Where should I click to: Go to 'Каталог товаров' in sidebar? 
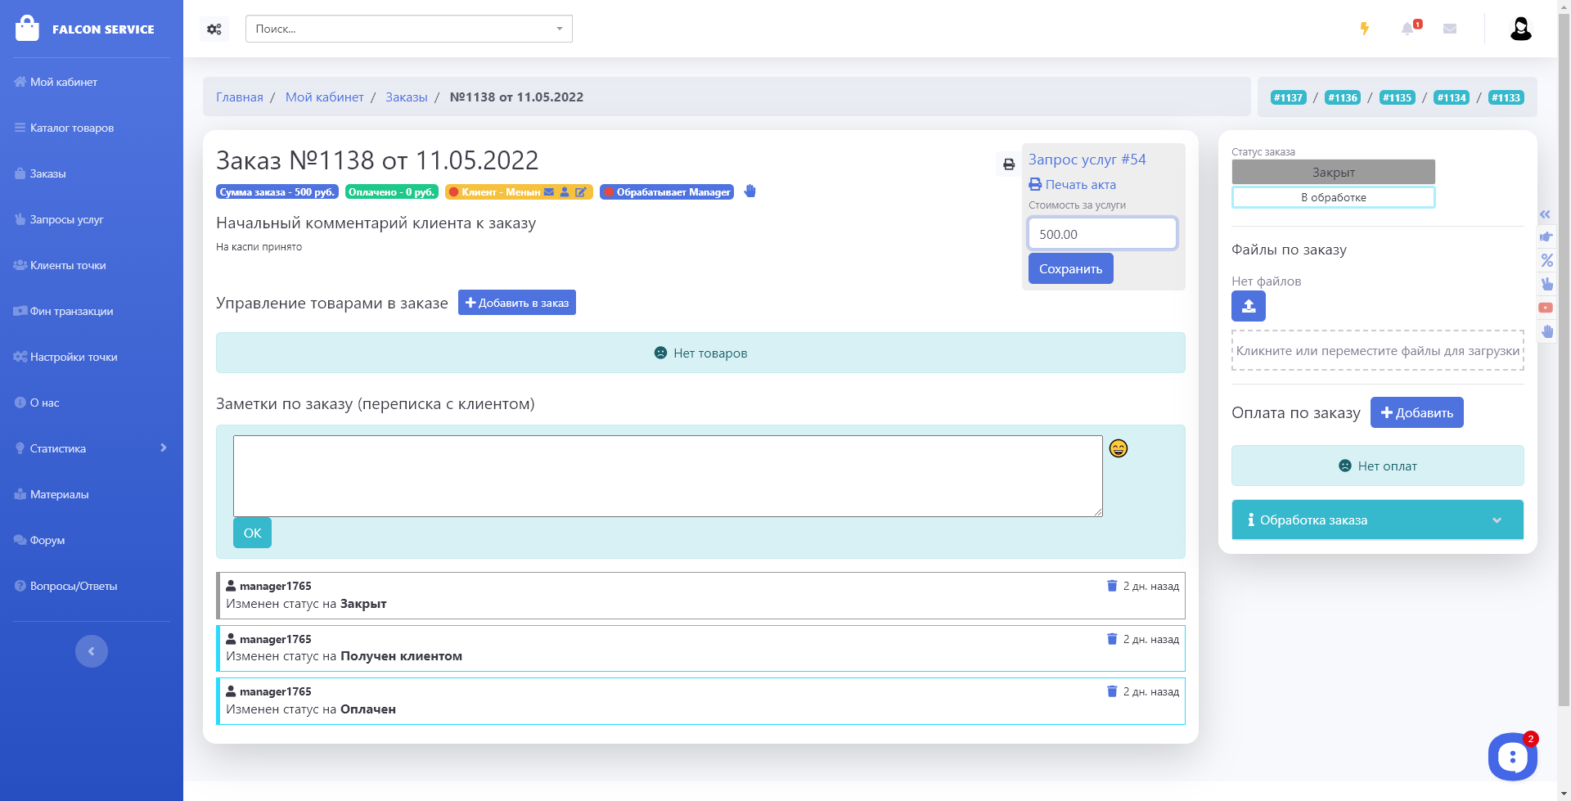click(71, 128)
